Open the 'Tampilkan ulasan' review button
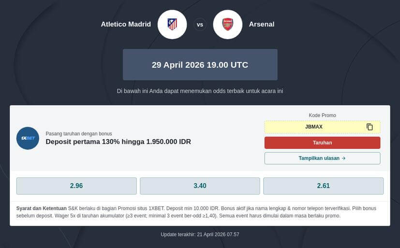400x248 pixels. (x=322, y=158)
